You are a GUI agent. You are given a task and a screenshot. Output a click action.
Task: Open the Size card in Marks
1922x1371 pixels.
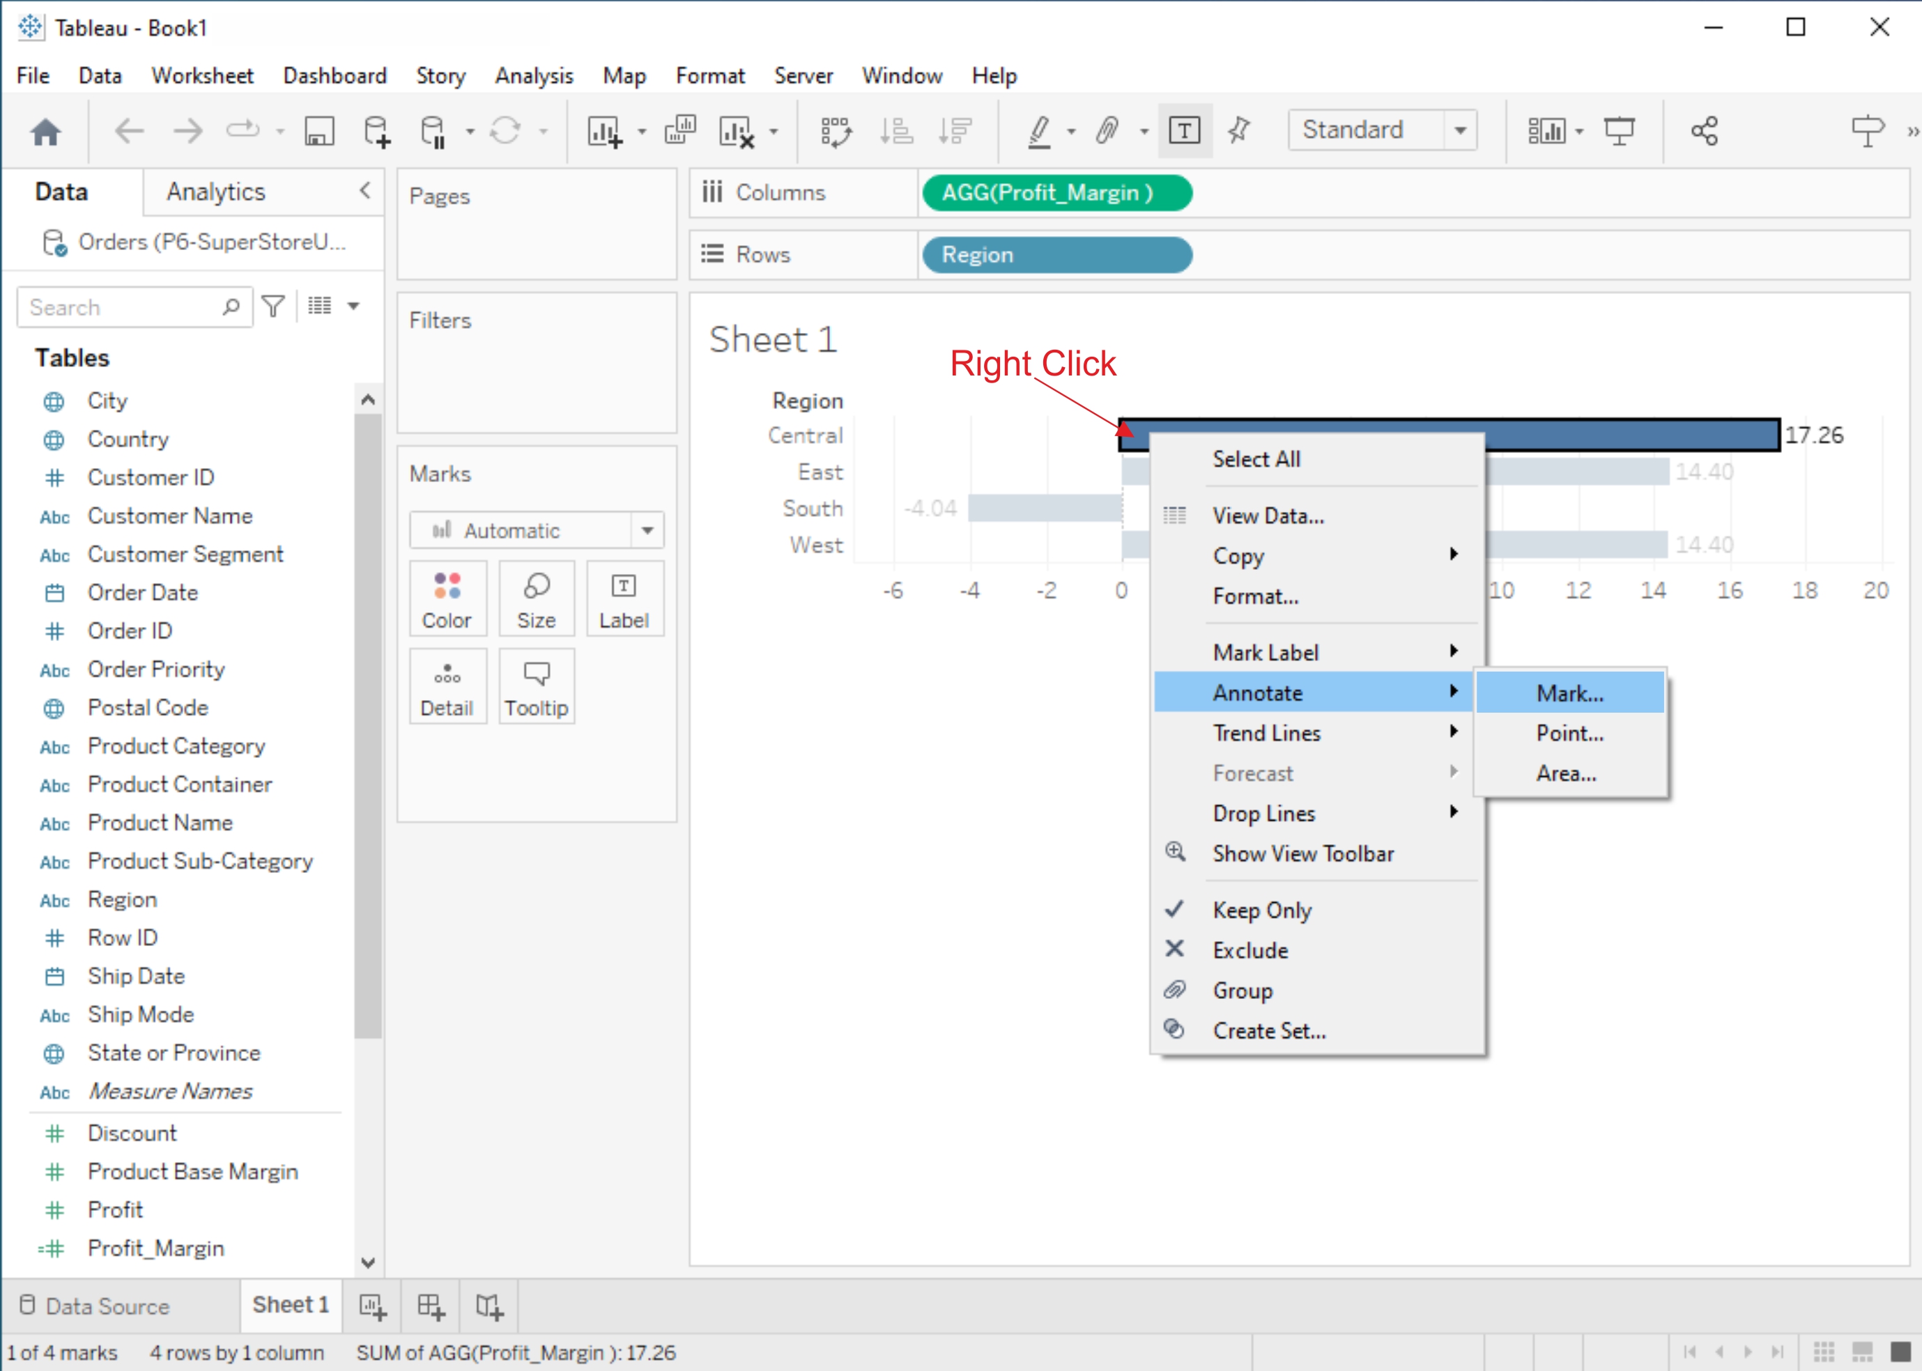pyautogui.click(x=536, y=599)
